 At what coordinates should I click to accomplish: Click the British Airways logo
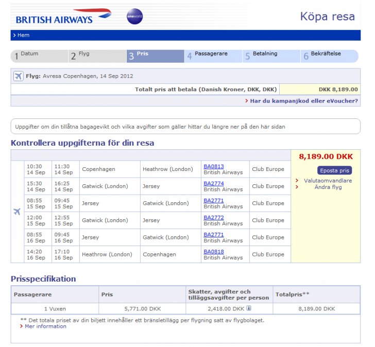63,16
